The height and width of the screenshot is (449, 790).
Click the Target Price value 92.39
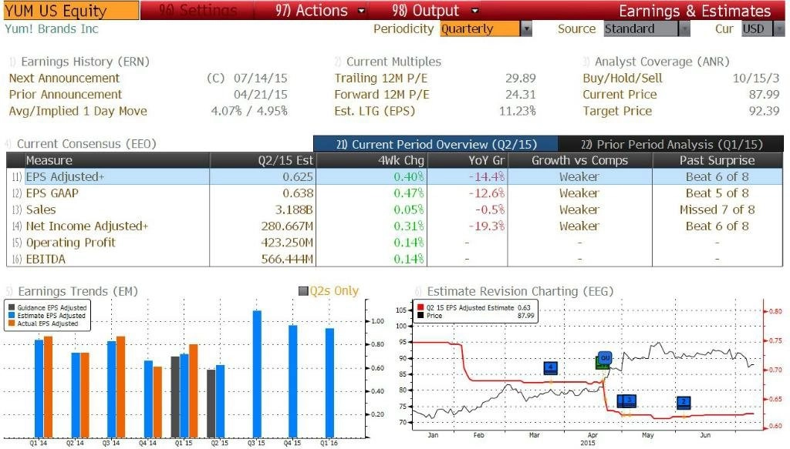coord(765,111)
